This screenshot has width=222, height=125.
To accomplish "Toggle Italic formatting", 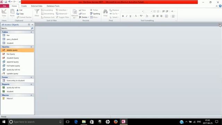I will tap(127, 16).
